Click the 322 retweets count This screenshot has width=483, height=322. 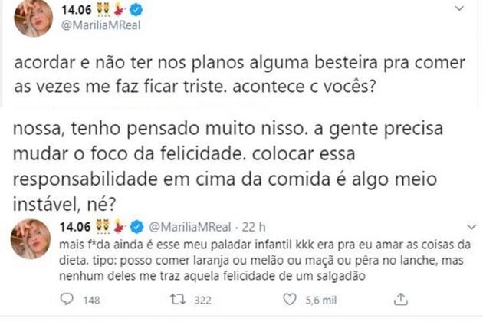click(x=202, y=301)
